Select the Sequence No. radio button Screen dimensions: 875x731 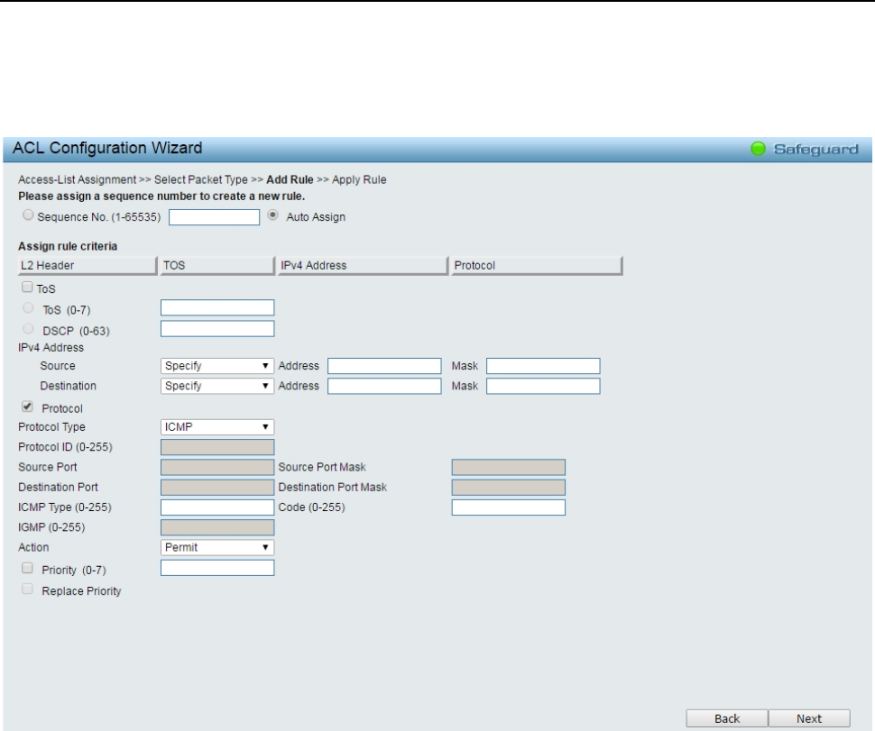(28, 215)
